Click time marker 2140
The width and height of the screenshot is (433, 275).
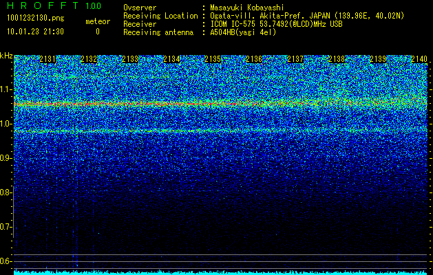419,59
